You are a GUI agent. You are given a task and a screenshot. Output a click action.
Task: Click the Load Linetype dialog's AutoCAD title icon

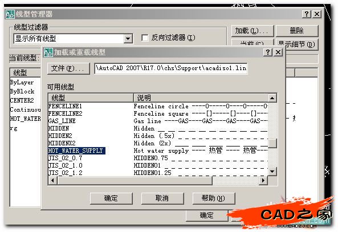(48, 52)
